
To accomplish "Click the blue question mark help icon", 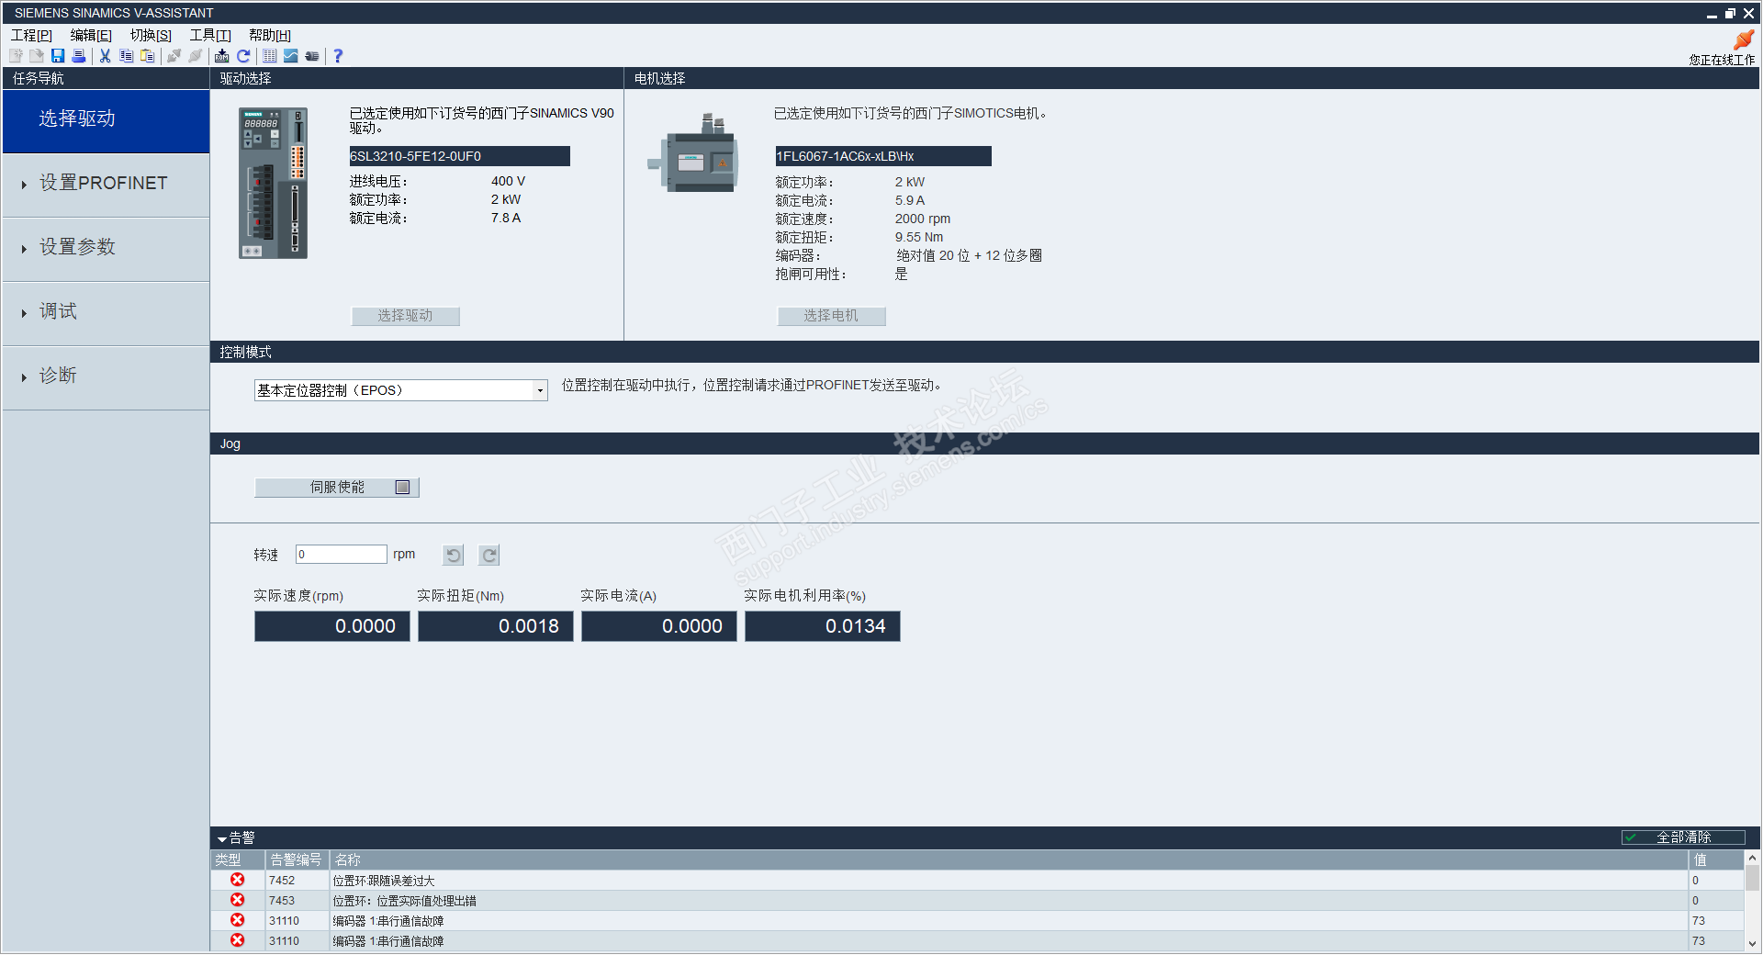I will 338,56.
